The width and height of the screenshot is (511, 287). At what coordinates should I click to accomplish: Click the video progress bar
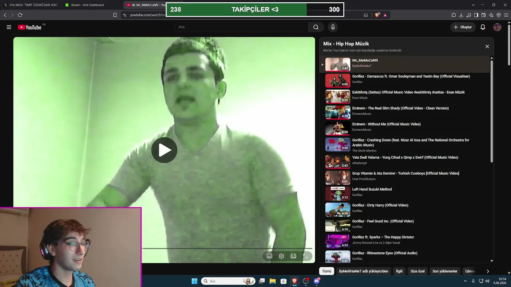[227, 248]
